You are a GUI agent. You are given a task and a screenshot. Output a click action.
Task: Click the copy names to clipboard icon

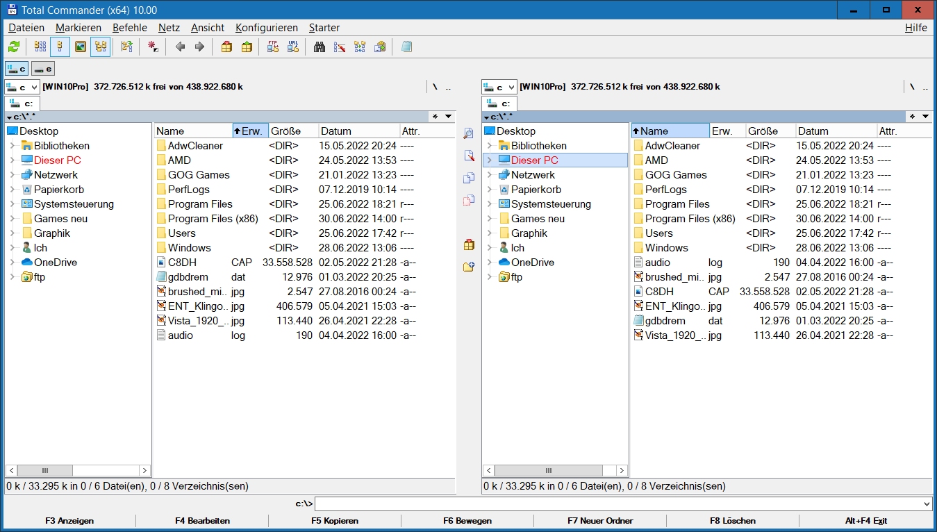click(380, 47)
